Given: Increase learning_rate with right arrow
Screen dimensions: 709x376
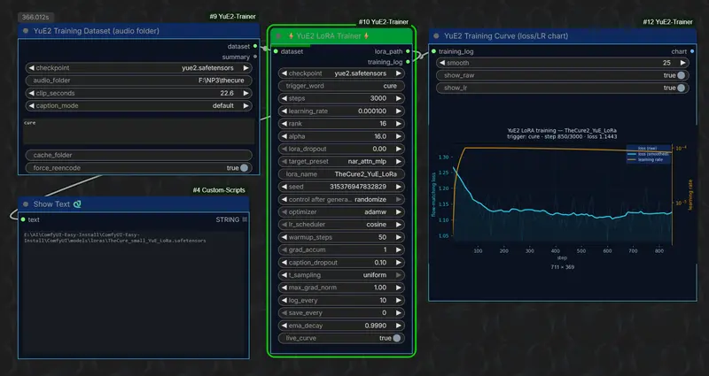Looking at the screenshot, I should pyautogui.click(x=398, y=111).
